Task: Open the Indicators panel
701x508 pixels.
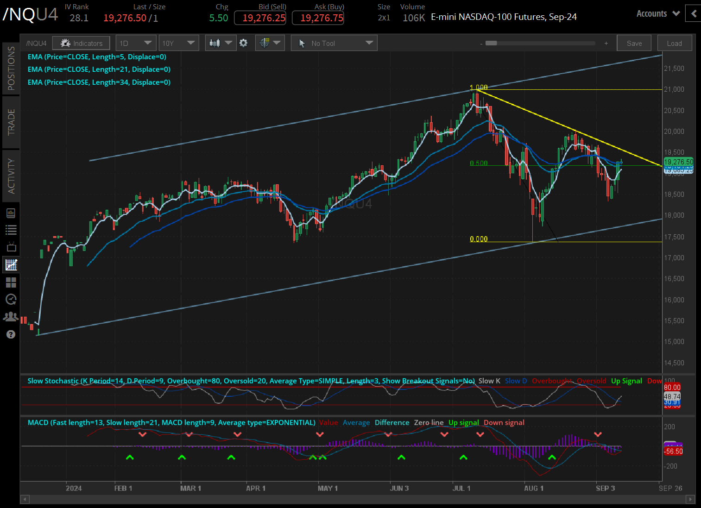Action: pos(81,43)
